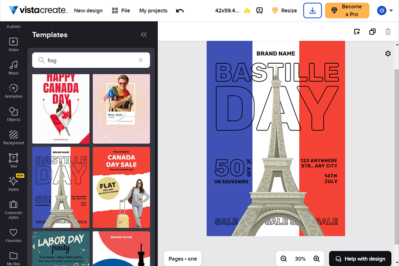The width and height of the screenshot is (399, 266).
Task: Click the search magnifier icon
Action: (41, 60)
